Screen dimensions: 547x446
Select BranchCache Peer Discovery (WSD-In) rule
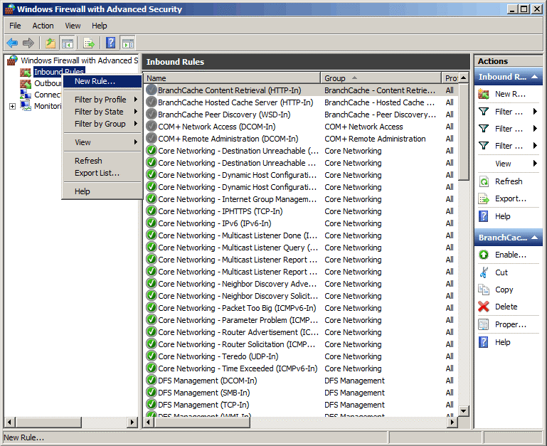(301, 115)
